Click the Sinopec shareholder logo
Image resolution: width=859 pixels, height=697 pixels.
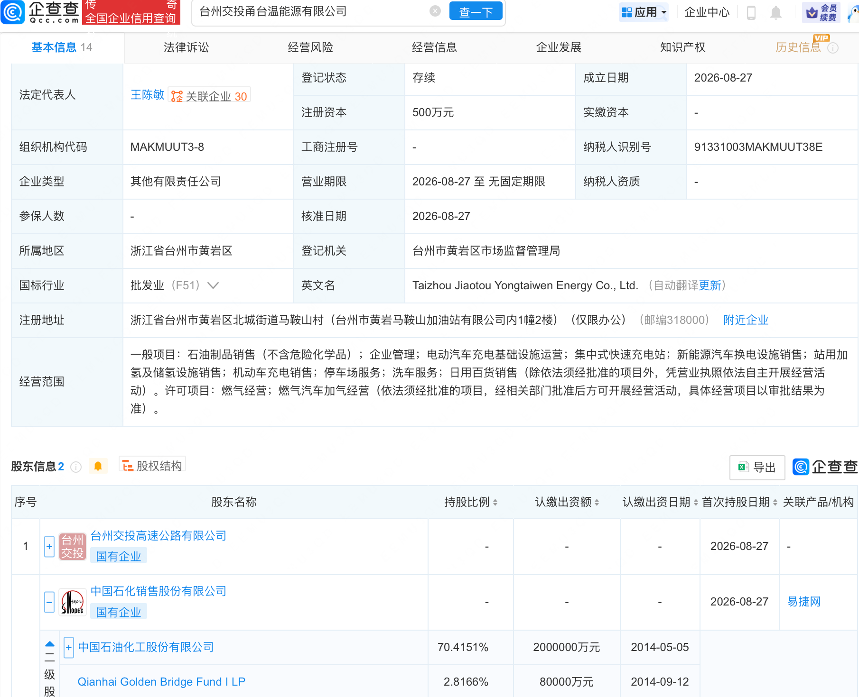(x=72, y=602)
